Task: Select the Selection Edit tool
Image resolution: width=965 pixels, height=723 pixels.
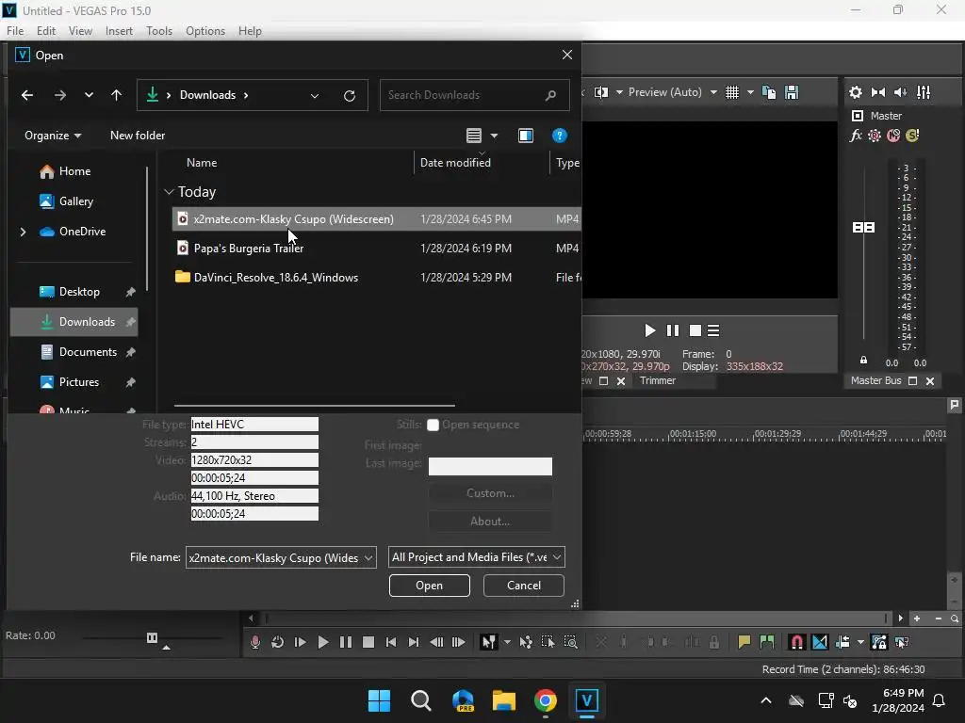Action: 548,642
